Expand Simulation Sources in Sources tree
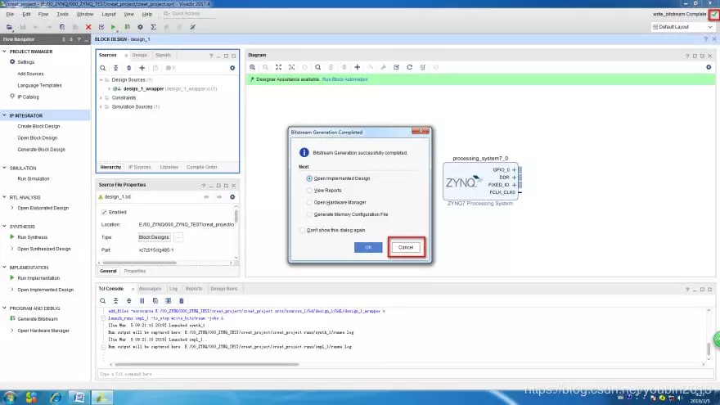Viewport: 720px width, 405px height. (101, 106)
